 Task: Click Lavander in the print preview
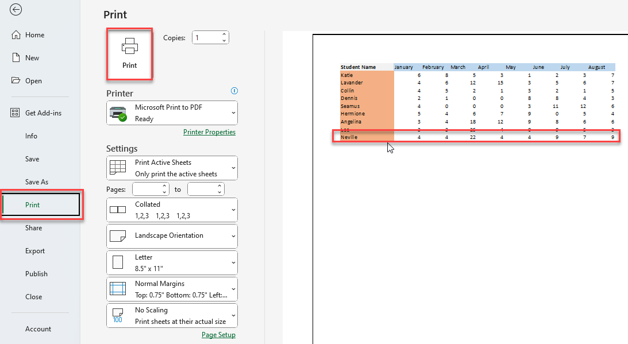tap(352, 83)
